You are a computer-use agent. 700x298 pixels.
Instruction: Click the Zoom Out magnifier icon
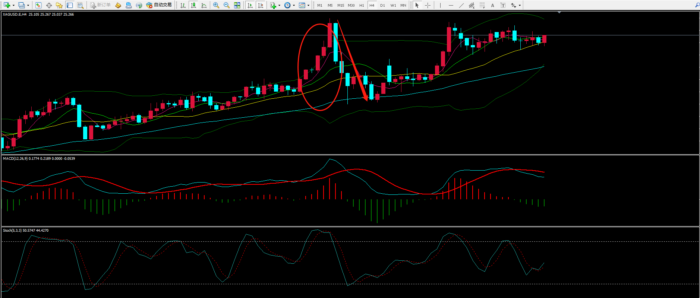coord(226,5)
